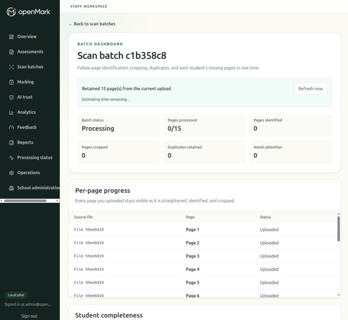Image resolution: width=348 pixels, height=320 pixels.
Task: Open the Overview menu item
Action: [27, 36]
